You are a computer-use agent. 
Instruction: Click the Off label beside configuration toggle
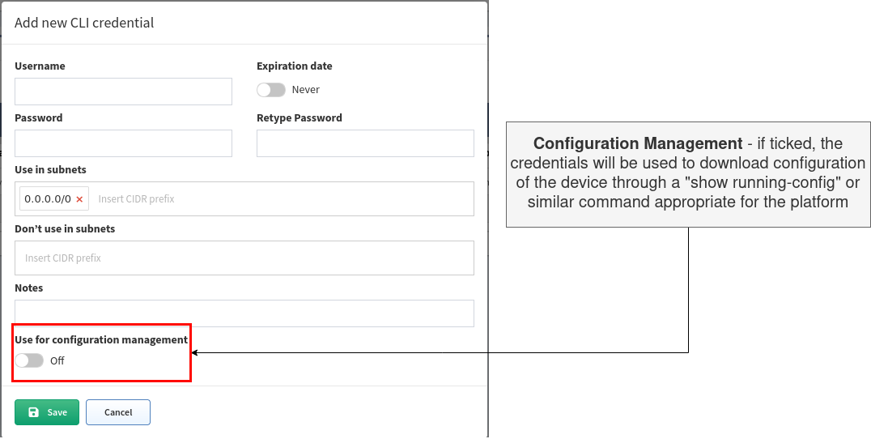coord(57,360)
